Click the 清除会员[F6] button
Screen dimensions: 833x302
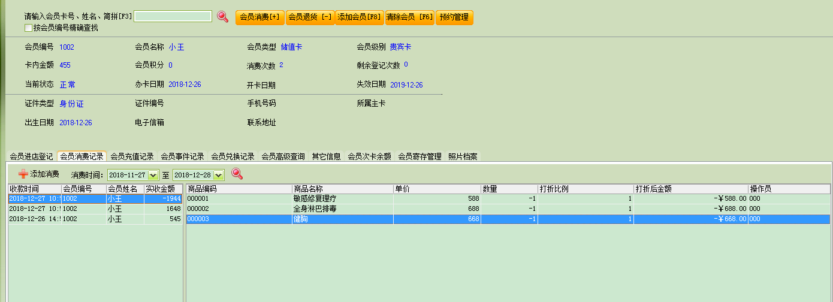(x=410, y=17)
